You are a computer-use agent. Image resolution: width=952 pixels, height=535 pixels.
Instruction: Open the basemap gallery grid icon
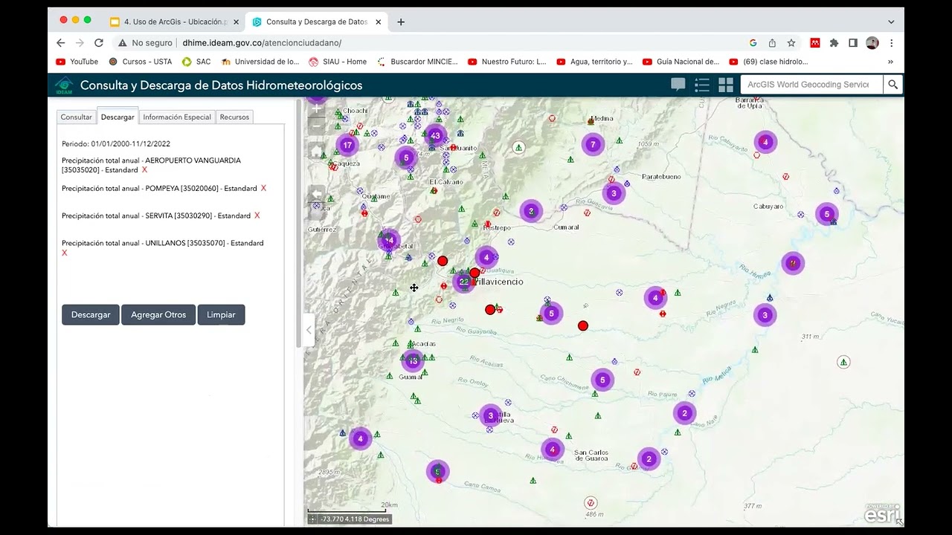tap(726, 85)
